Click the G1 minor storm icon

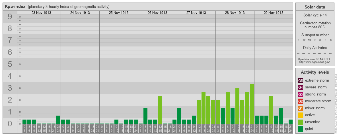pos(300,108)
